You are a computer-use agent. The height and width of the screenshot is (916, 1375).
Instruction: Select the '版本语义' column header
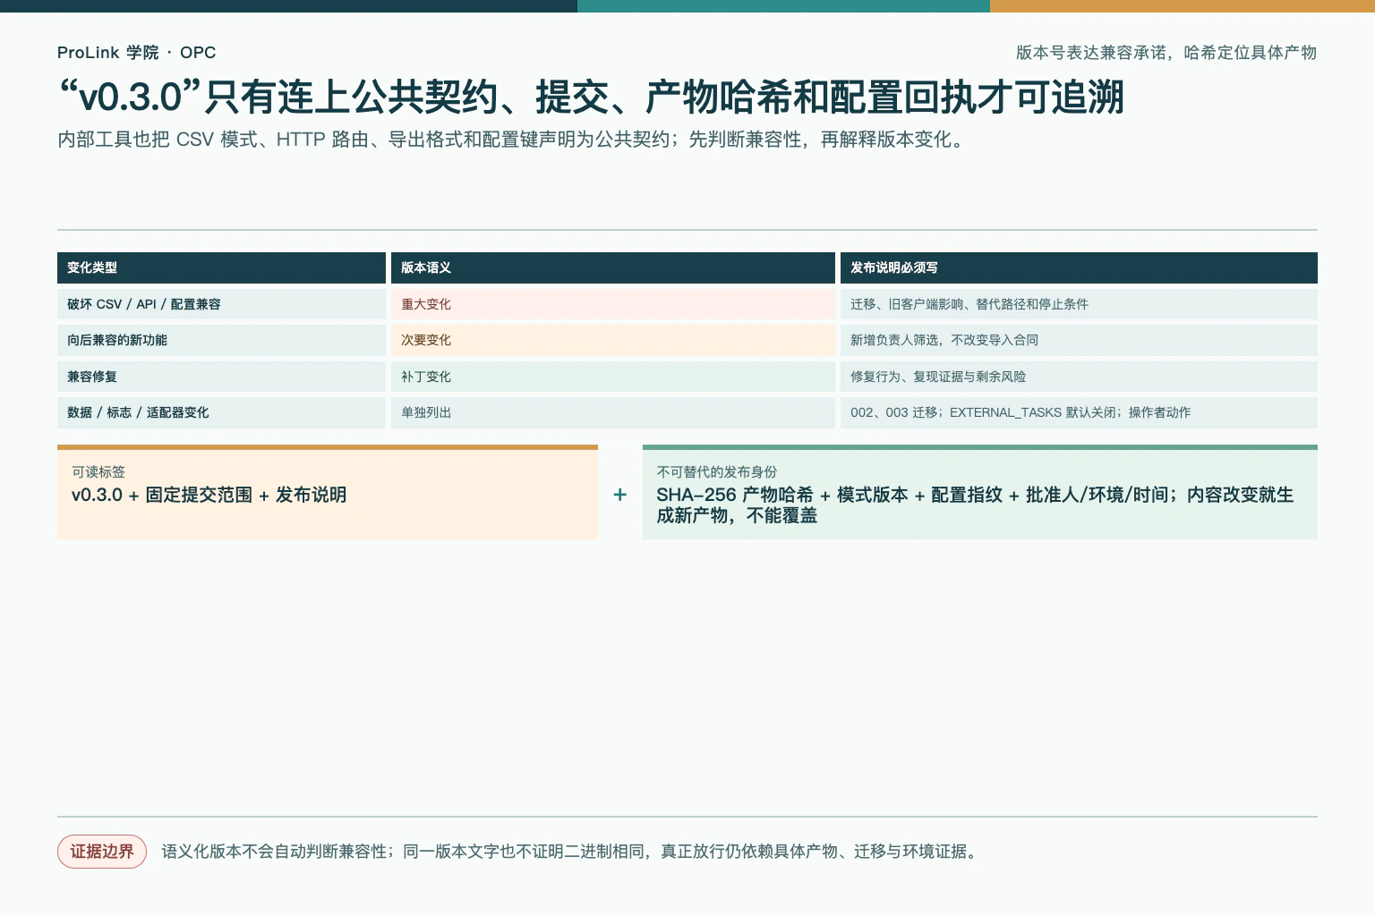pos(613,267)
